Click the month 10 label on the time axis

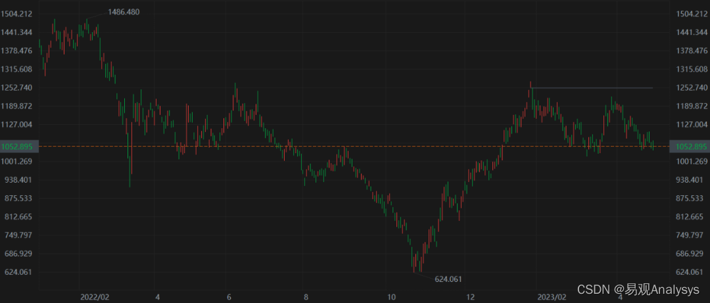(392, 297)
